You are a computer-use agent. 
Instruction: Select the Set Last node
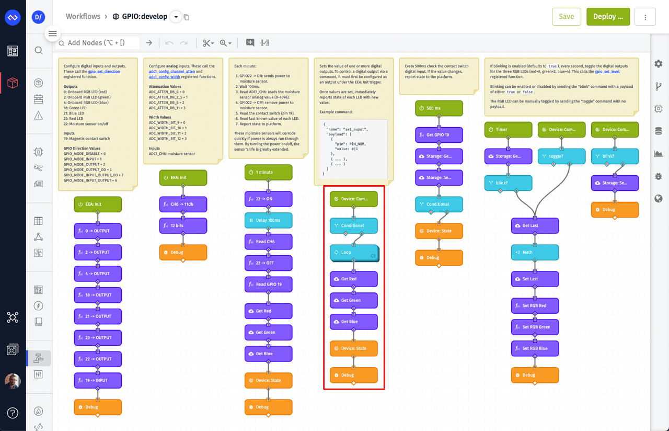535,279
